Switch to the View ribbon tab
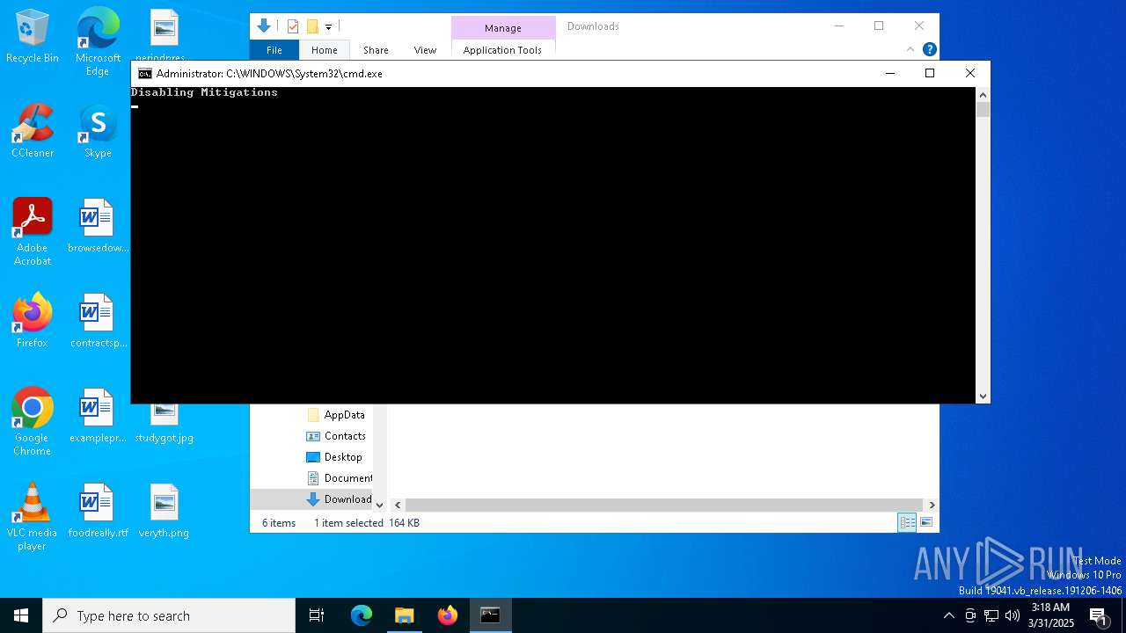1126x633 pixels. coord(425,50)
